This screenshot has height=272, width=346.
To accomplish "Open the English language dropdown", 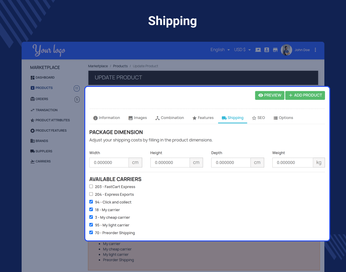I will [220, 50].
